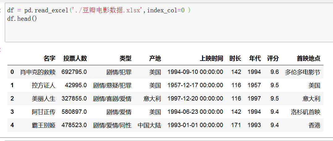Click row index 3
This screenshot has width=333, height=141.
(12, 112)
